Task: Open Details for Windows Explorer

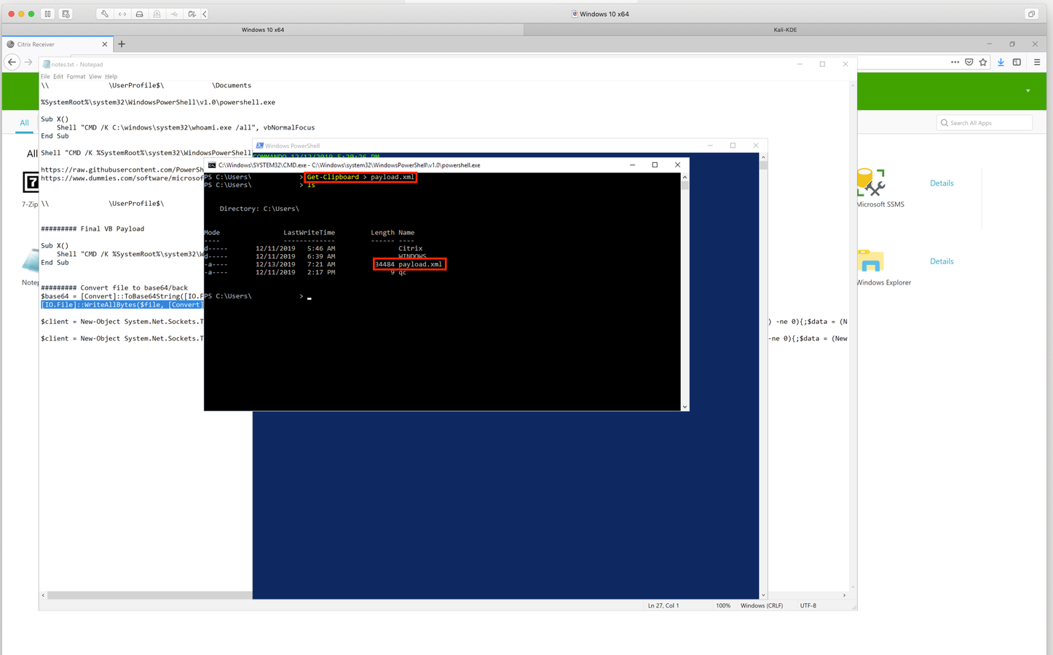Action: 942,261
